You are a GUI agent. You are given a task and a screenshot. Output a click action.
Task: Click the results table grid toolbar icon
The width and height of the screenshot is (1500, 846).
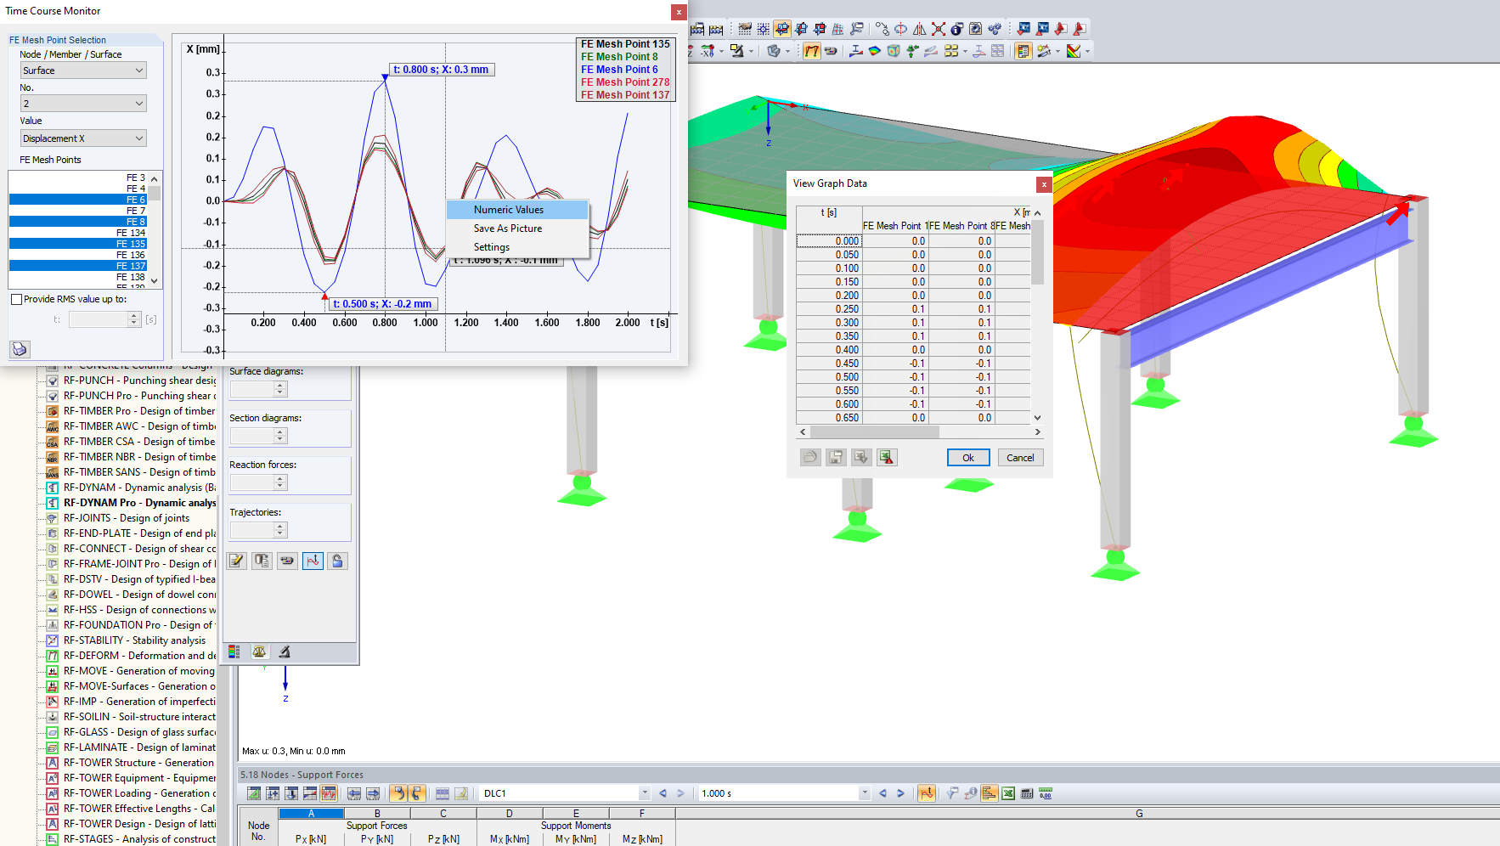click(x=997, y=51)
